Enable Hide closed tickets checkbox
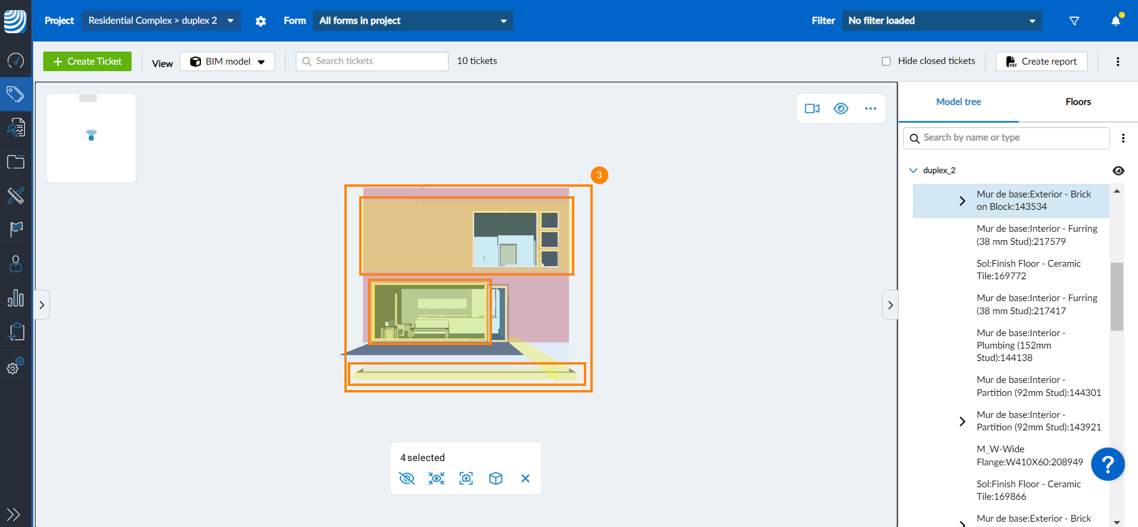Viewport: 1138px width, 527px height. click(x=886, y=61)
